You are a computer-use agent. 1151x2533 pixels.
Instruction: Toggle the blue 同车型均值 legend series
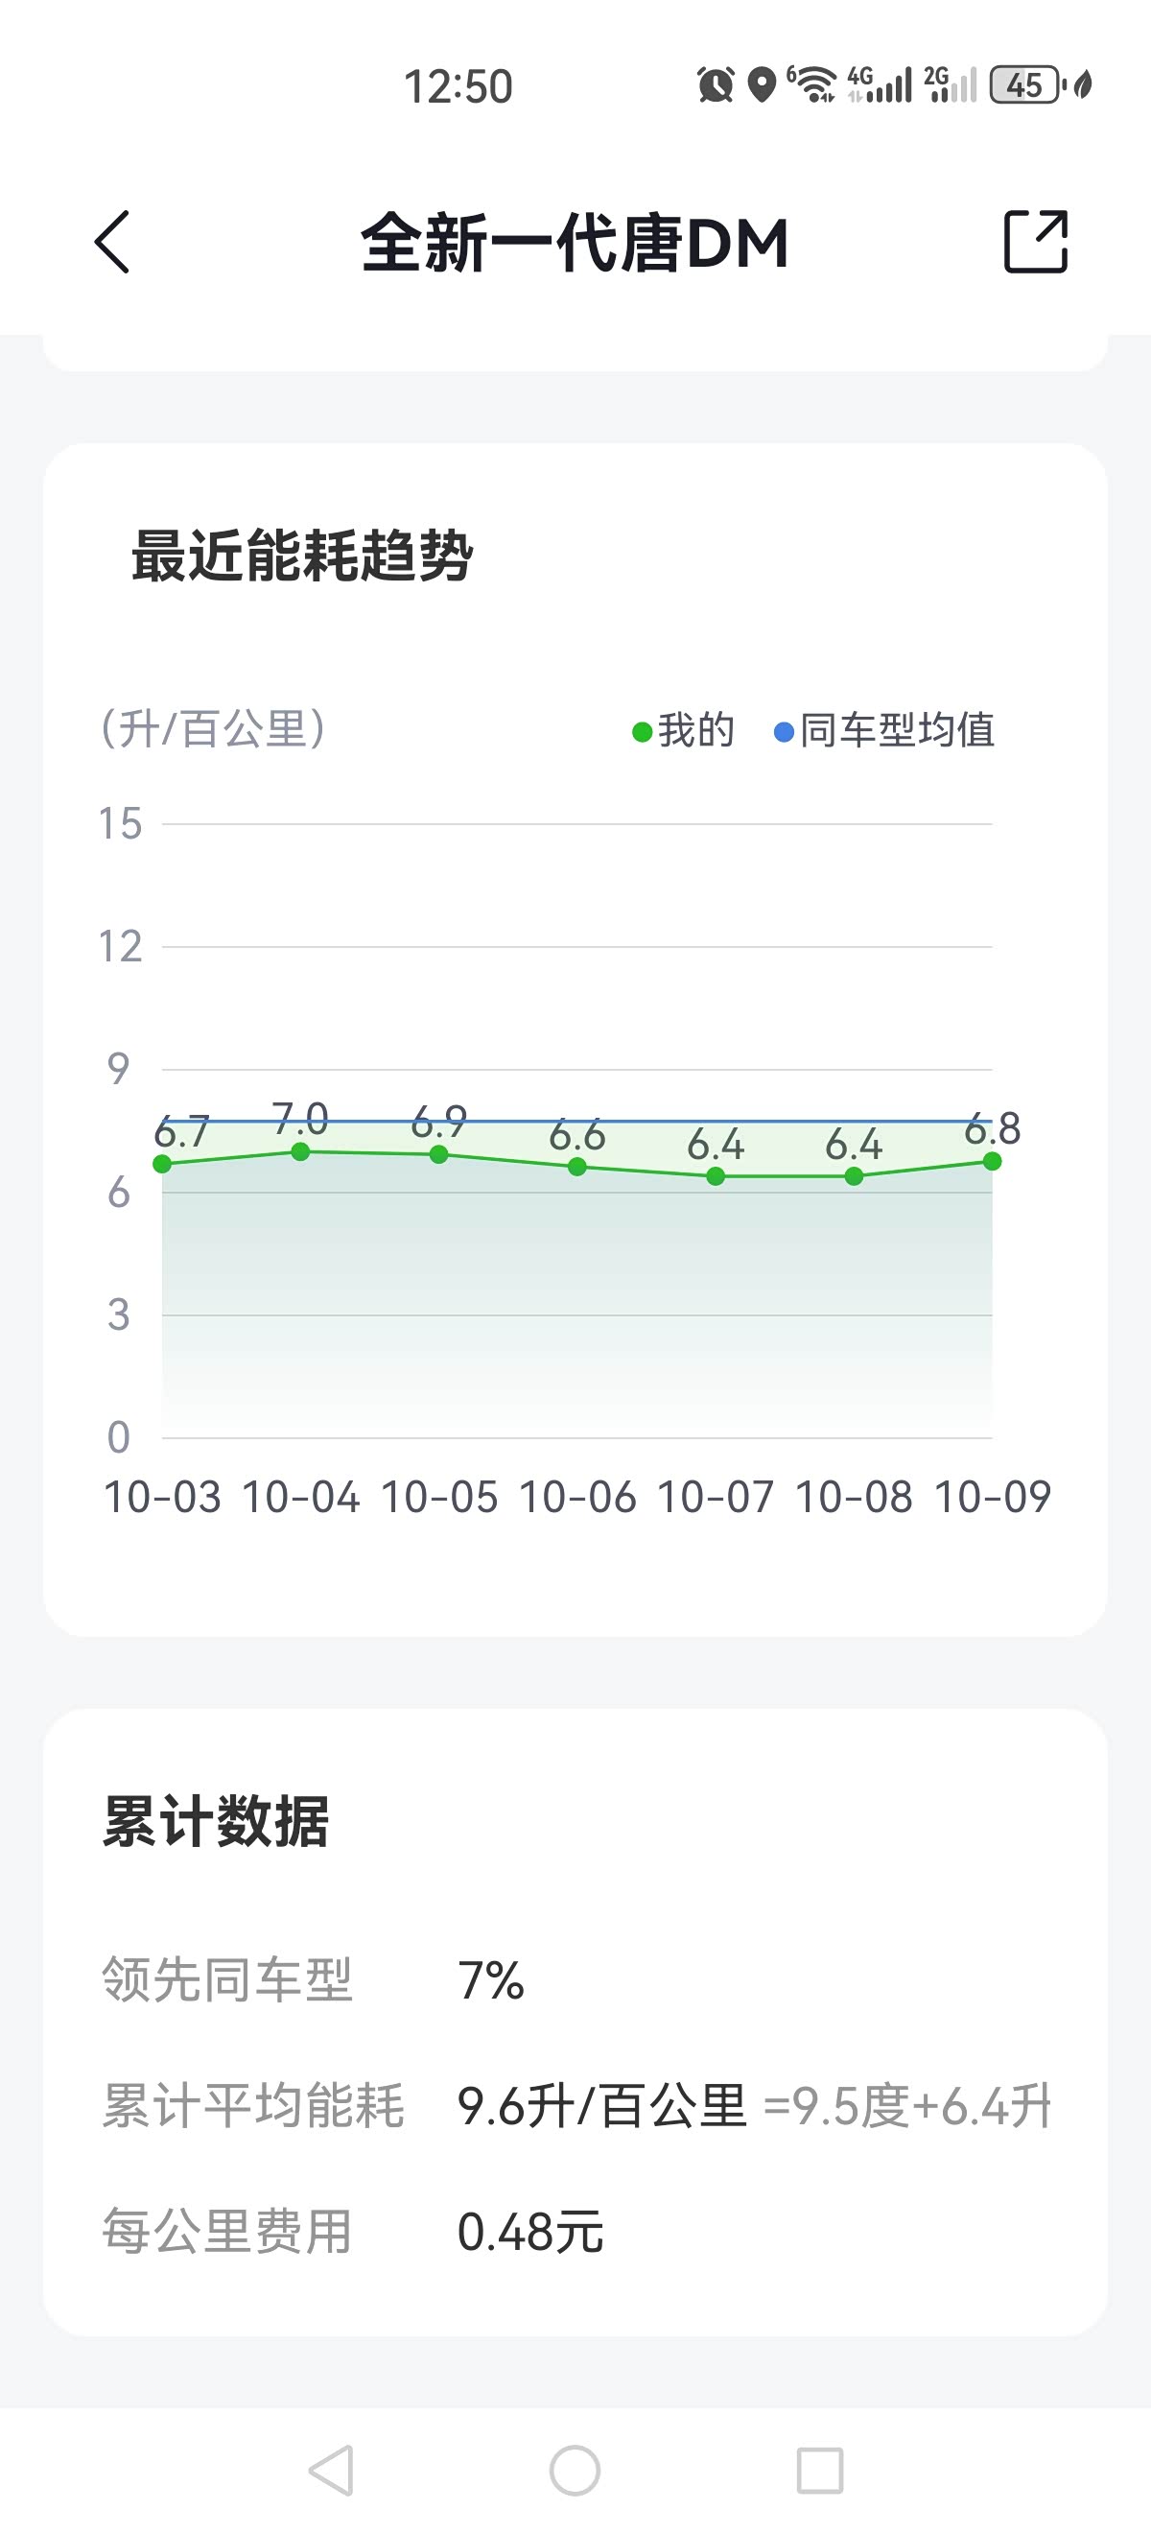click(884, 730)
